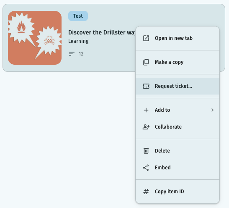Click the Open in new tab icon
229x208 pixels.
[146, 38]
